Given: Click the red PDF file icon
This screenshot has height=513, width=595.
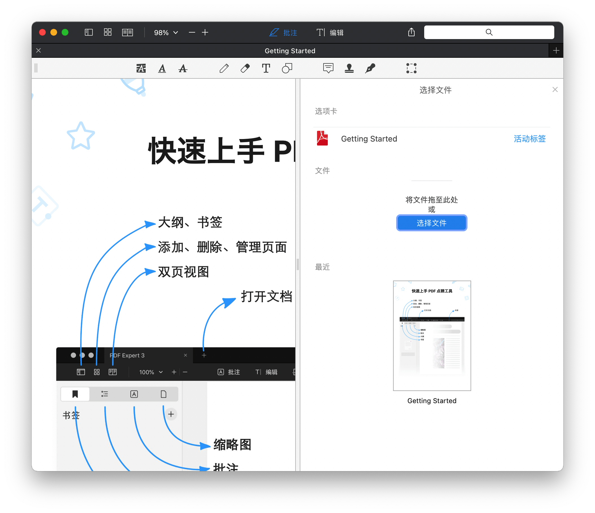Looking at the screenshot, I should click(x=322, y=139).
